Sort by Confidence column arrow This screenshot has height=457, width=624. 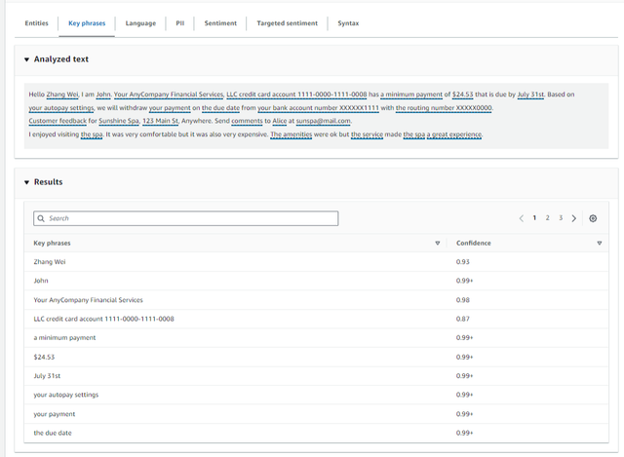coord(599,243)
